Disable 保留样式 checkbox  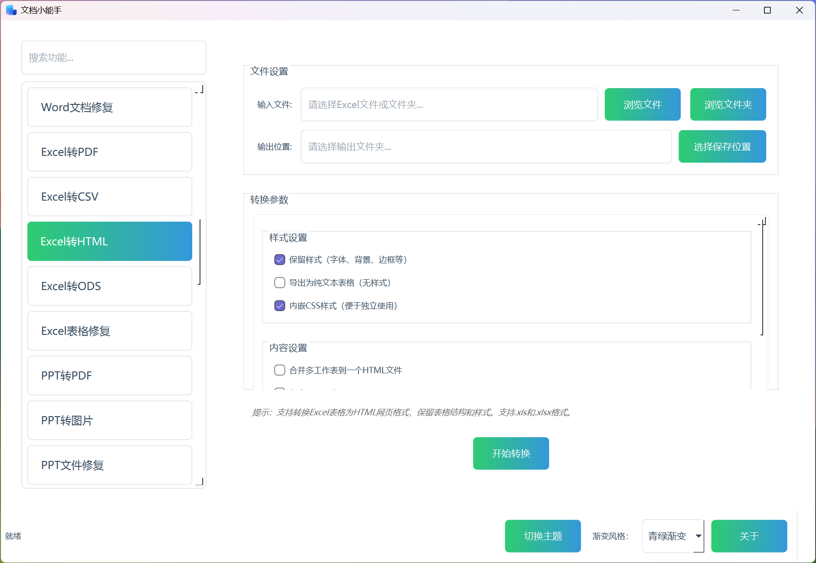pyautogui.click(x=280, y=260)
